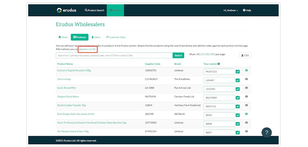
Task: Download the CSV export
Action: [x=245, y=55]
